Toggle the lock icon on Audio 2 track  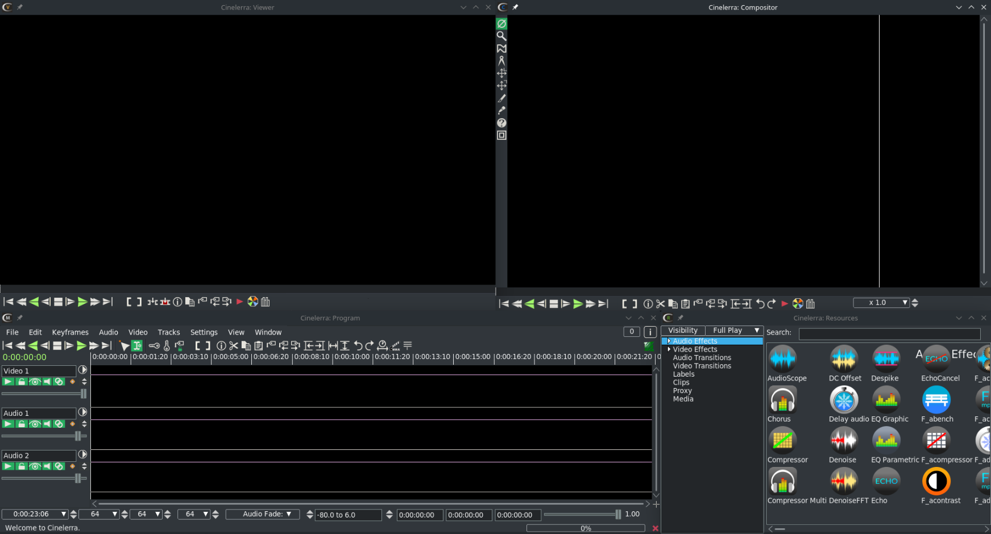22,466
